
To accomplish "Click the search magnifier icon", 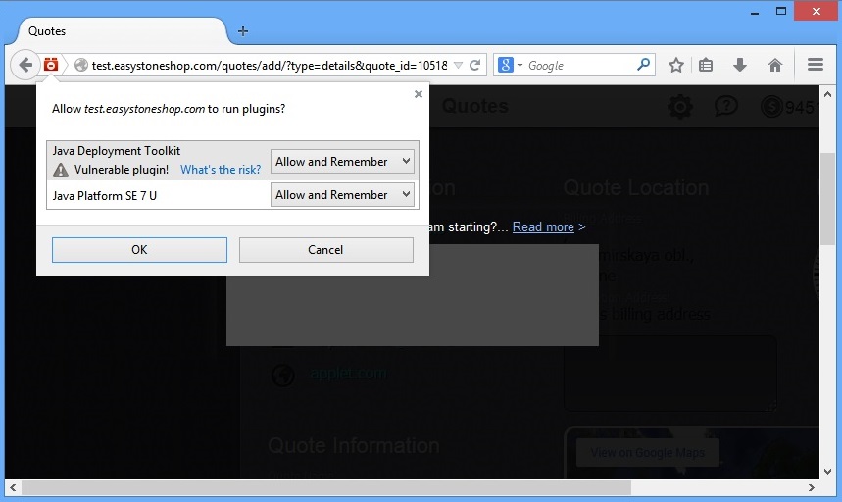I will [x=643, y=66].
